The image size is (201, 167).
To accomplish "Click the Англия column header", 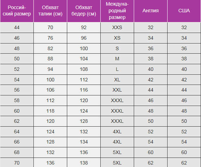I will pos(151,11).
